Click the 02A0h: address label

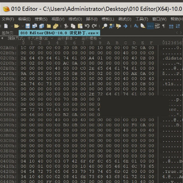coord(8,48)
